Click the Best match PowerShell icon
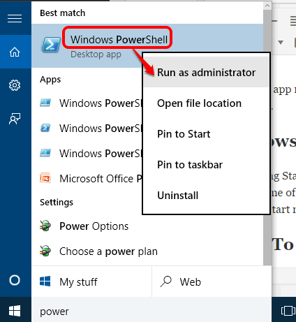Screen dimensions: 296x322 coord(51,45)
